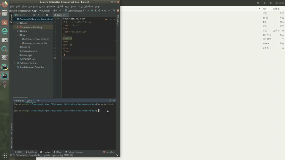Open Demo | Debug configuration dropdown

pos(75,11)
